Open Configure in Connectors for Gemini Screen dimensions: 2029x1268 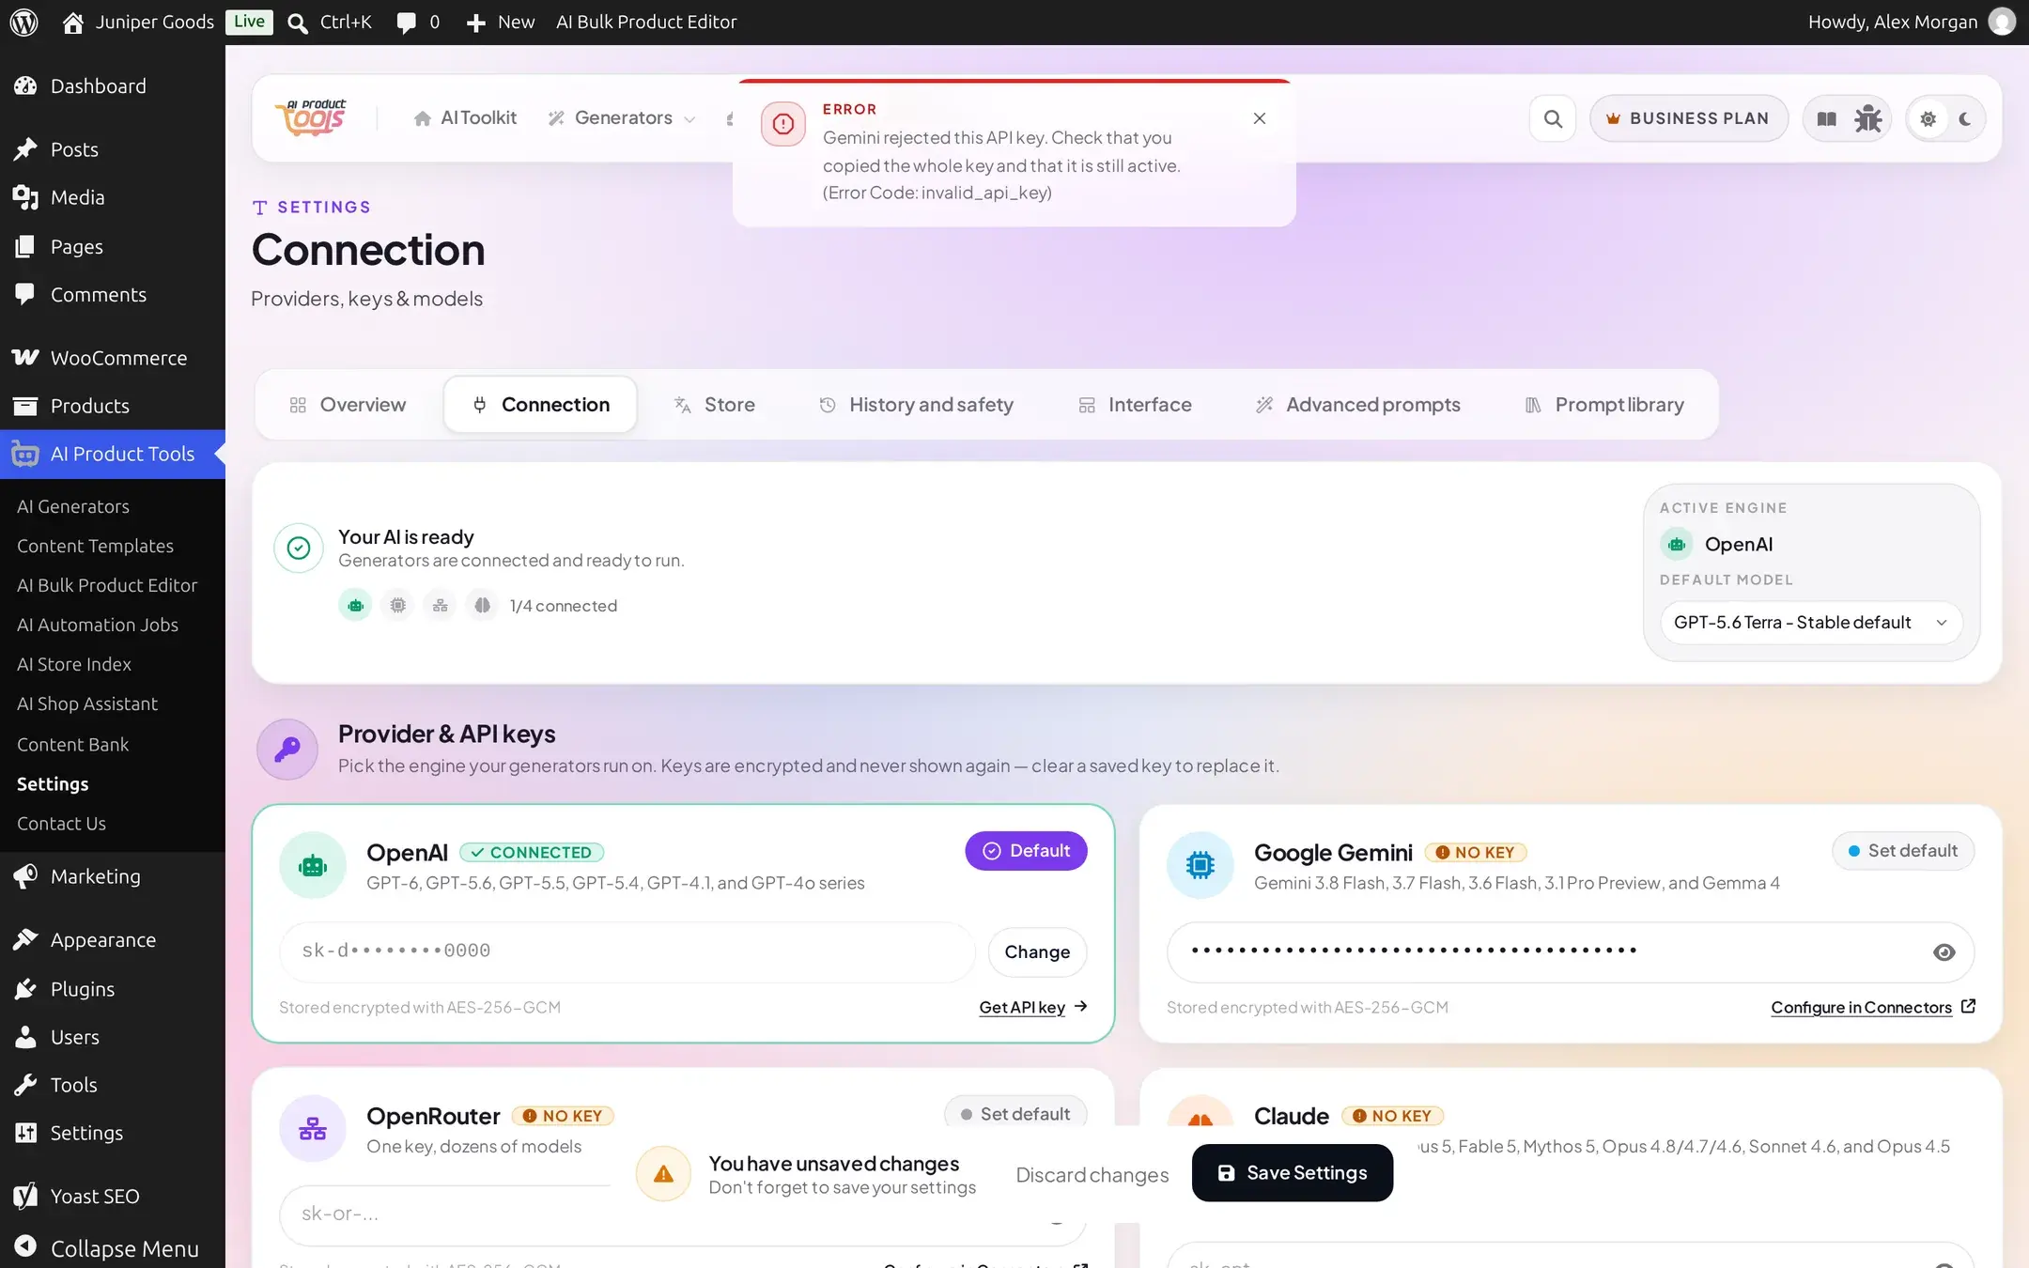pyautogui.click(x=1873, y=1007)
